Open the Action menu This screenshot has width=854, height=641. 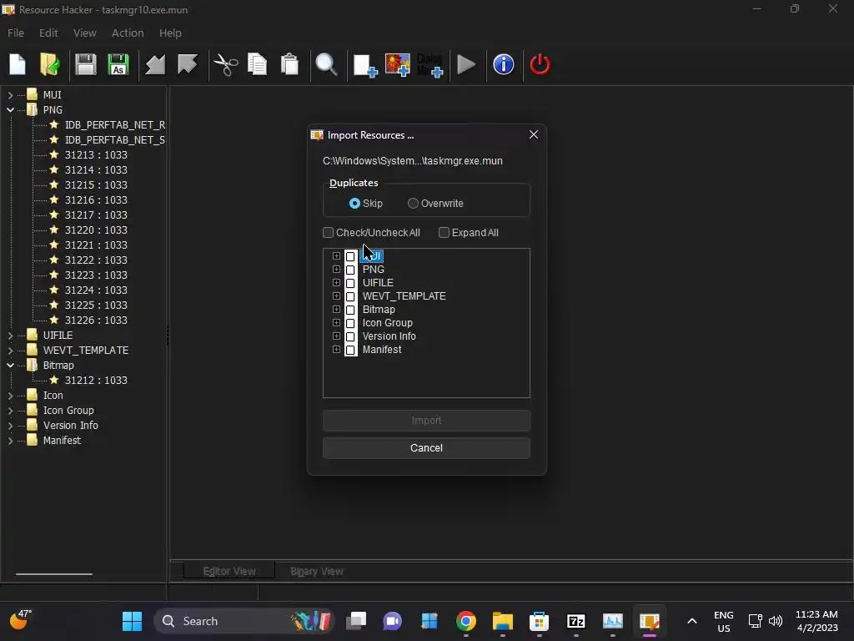pos(128,33)
